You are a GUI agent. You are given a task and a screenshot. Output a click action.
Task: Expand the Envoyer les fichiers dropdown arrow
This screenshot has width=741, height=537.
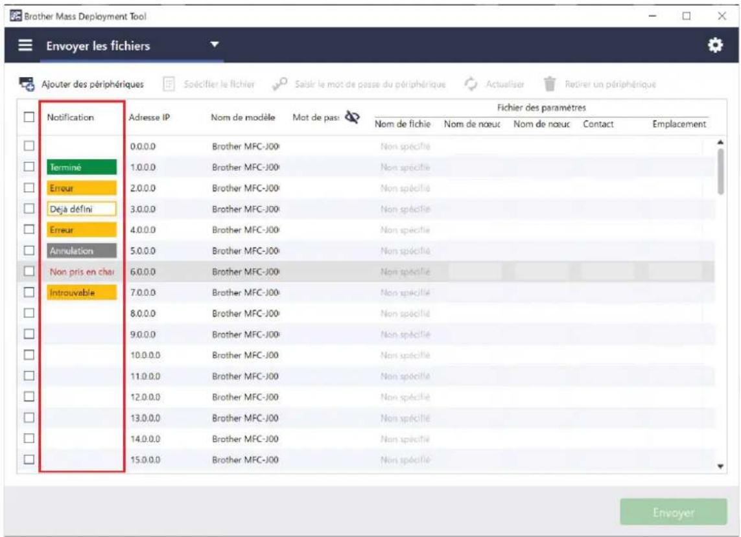(215, 45)
